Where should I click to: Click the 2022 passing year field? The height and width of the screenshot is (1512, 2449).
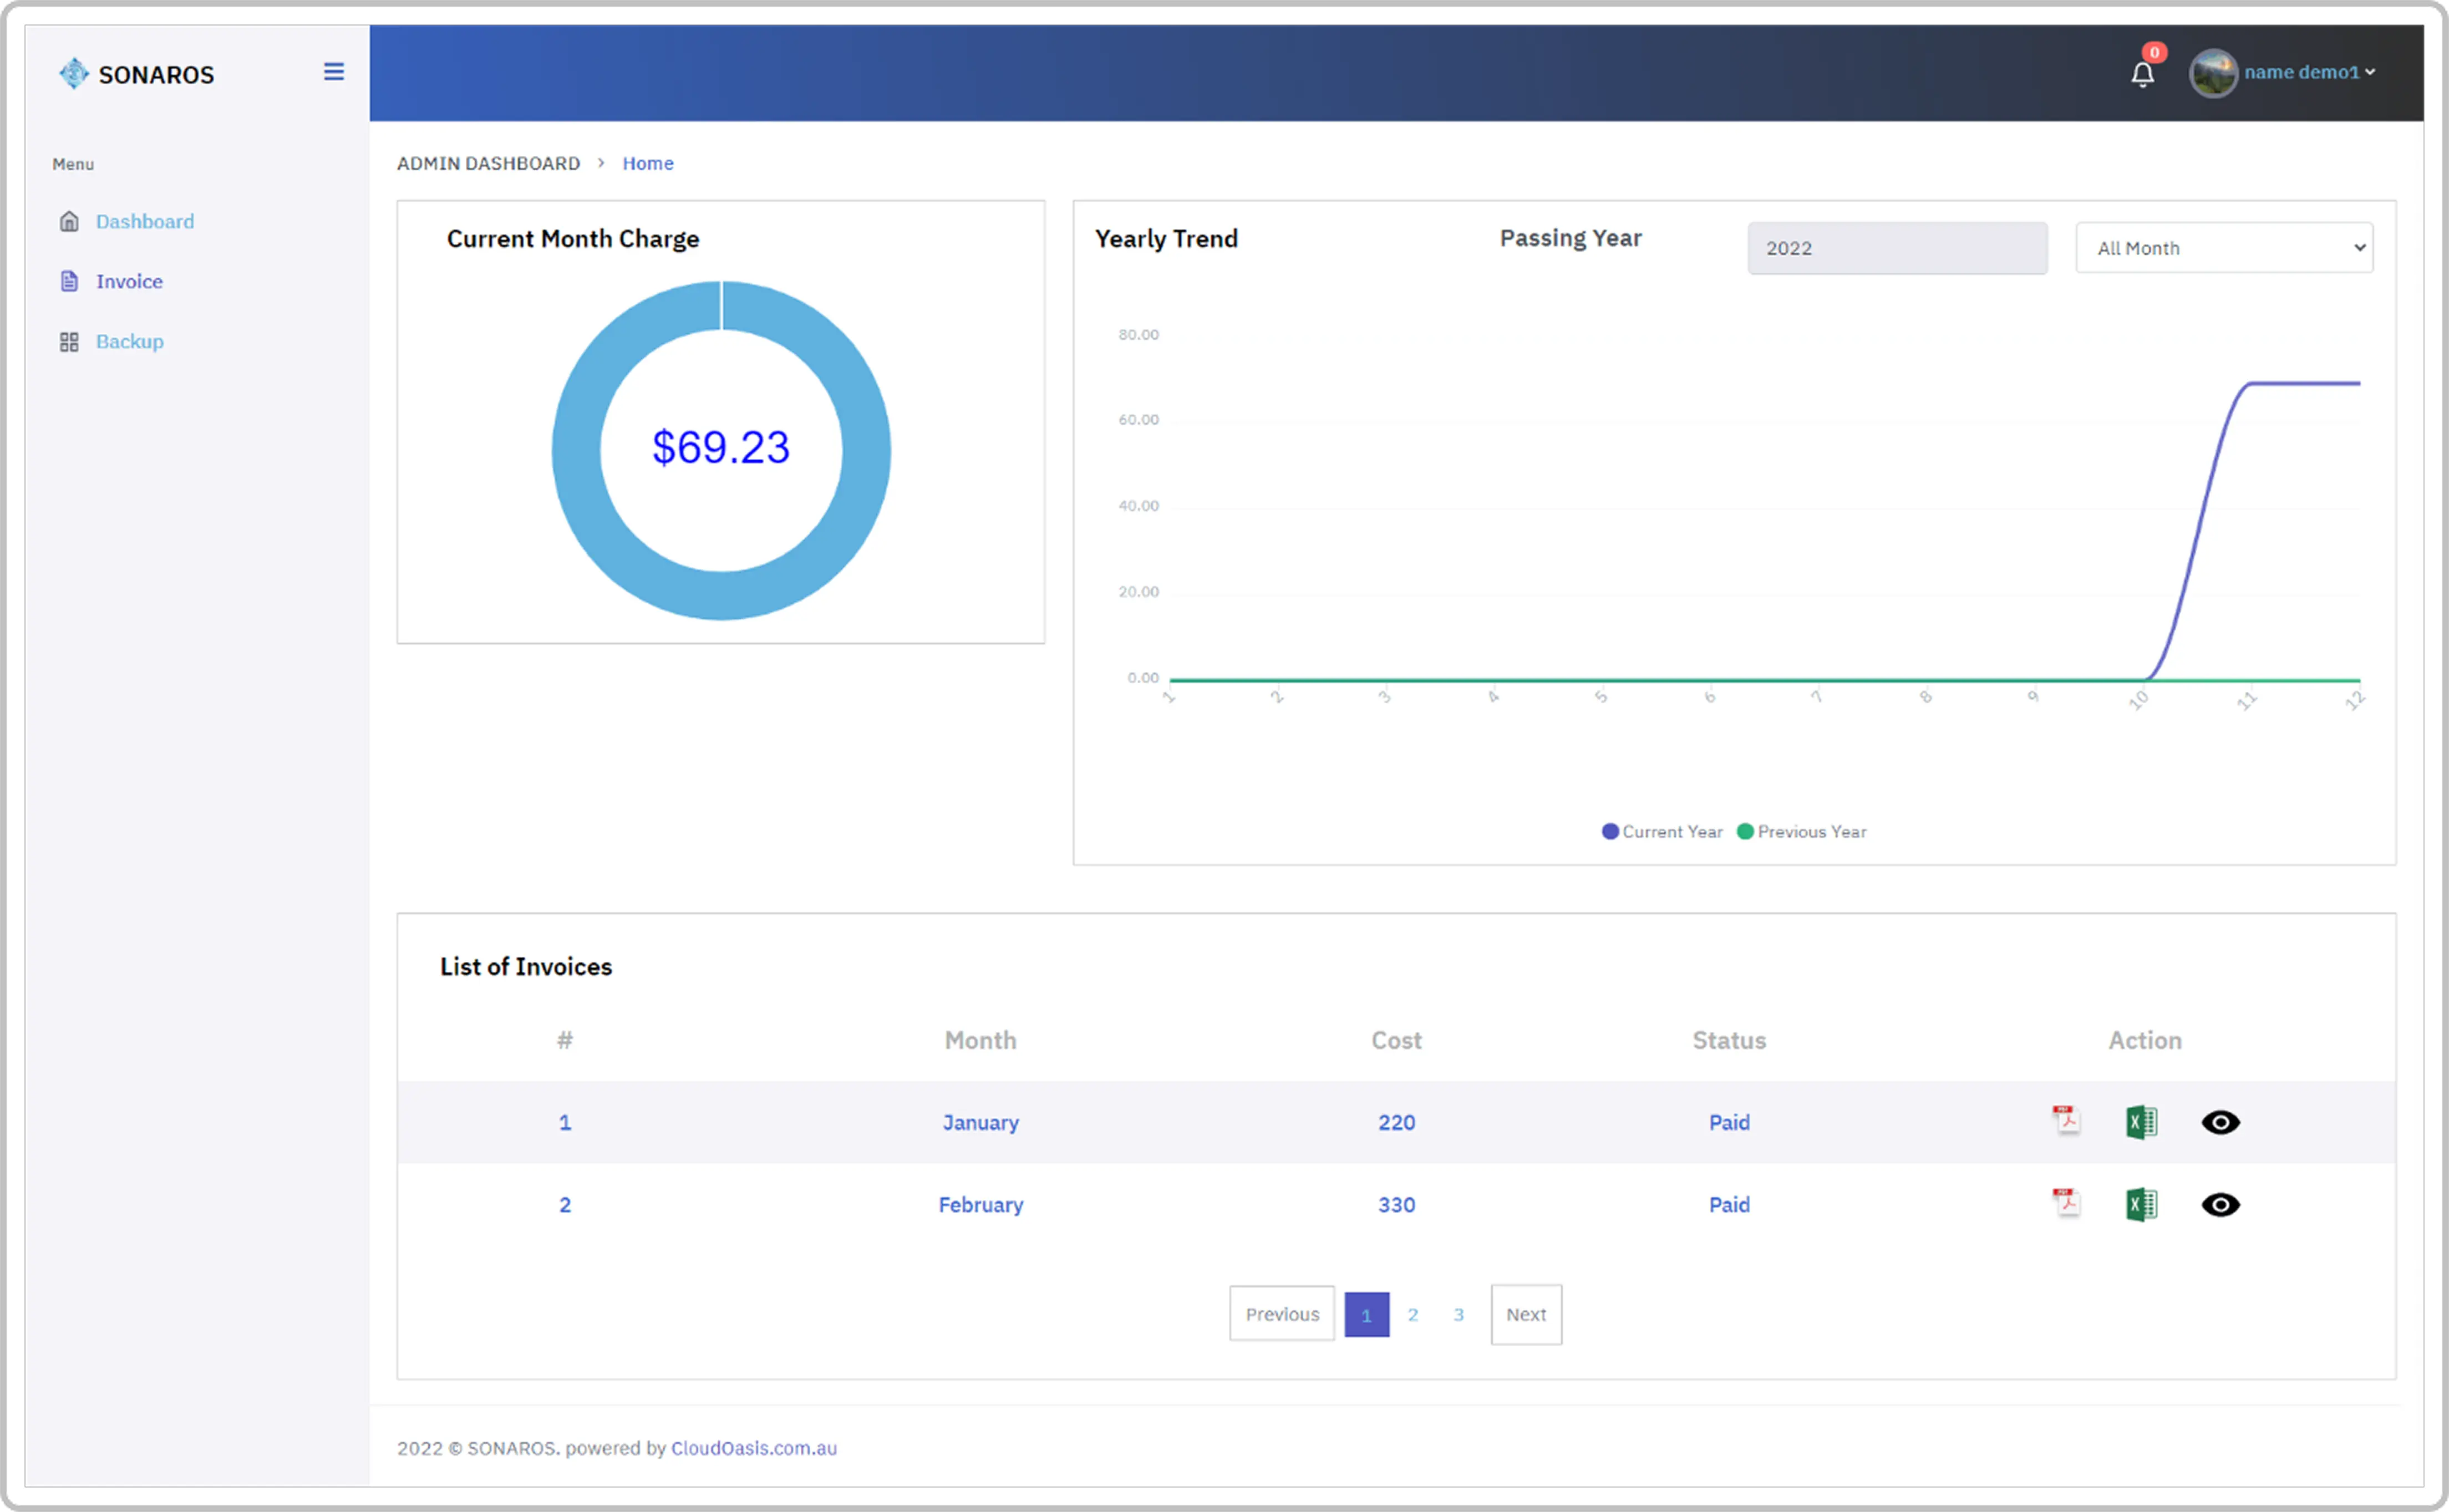coord(1896,247)
